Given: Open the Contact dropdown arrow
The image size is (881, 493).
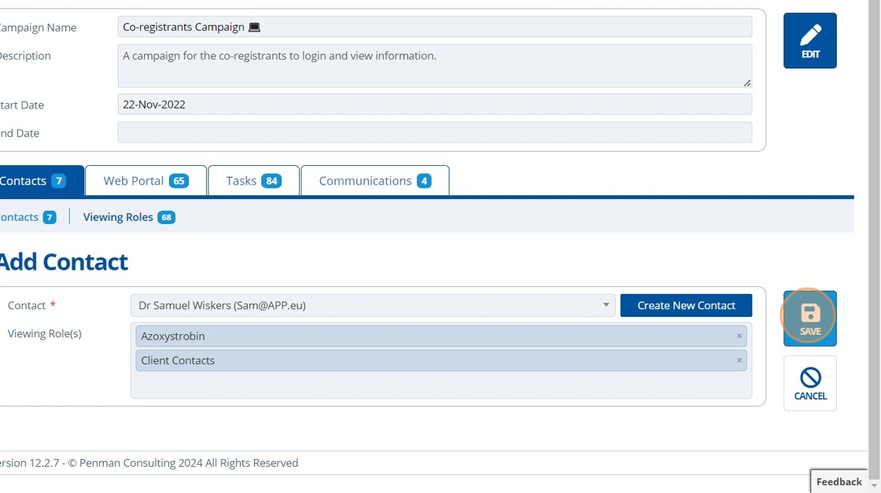Looking at the screenshot, I should [606, 305].
